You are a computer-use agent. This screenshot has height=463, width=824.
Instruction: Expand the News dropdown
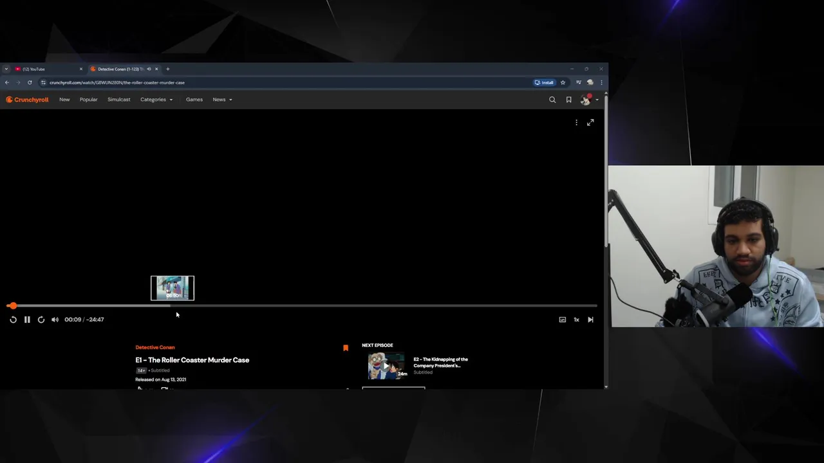222,100
